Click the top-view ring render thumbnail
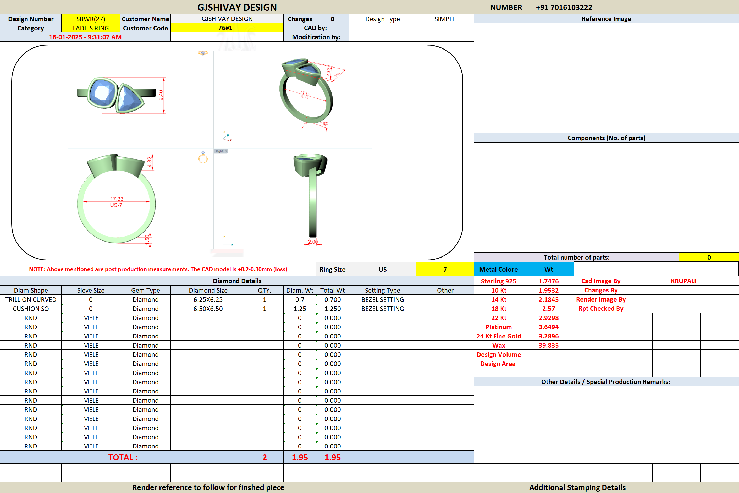The image size is (739, 493). (x=116, y=95)
